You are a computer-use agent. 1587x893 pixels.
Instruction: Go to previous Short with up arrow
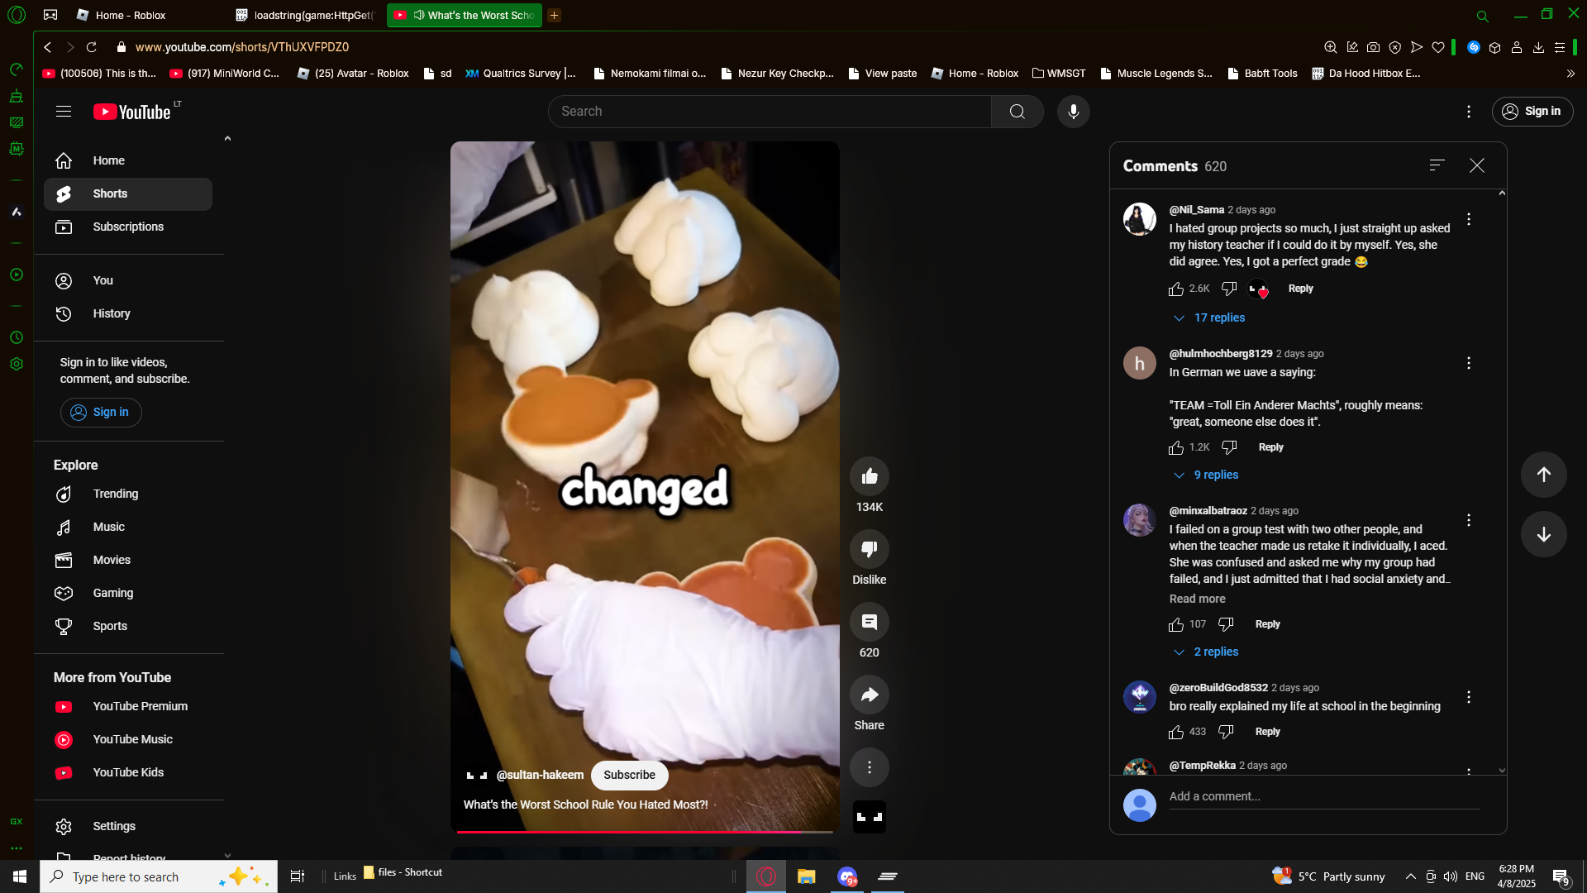pos(1543,475)
